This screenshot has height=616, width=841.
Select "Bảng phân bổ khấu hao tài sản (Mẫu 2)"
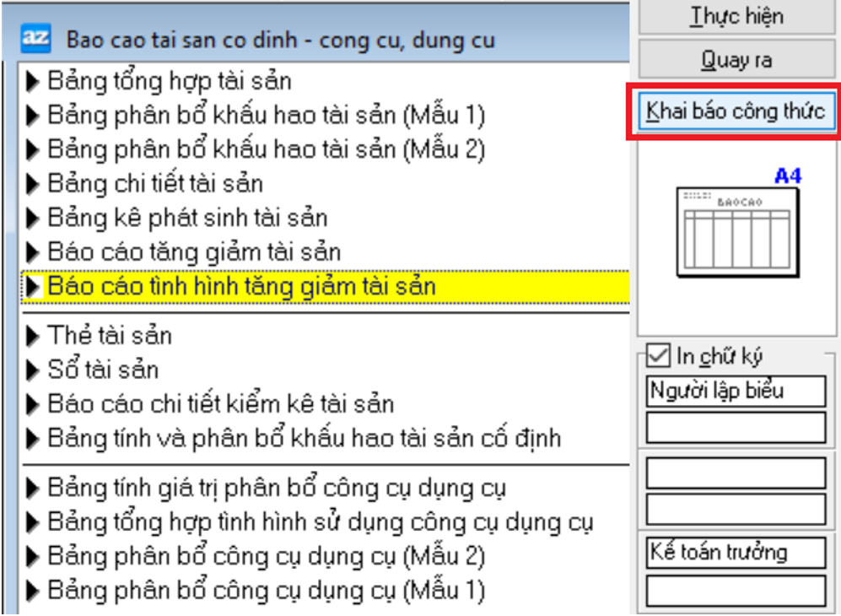pos(266,150)
